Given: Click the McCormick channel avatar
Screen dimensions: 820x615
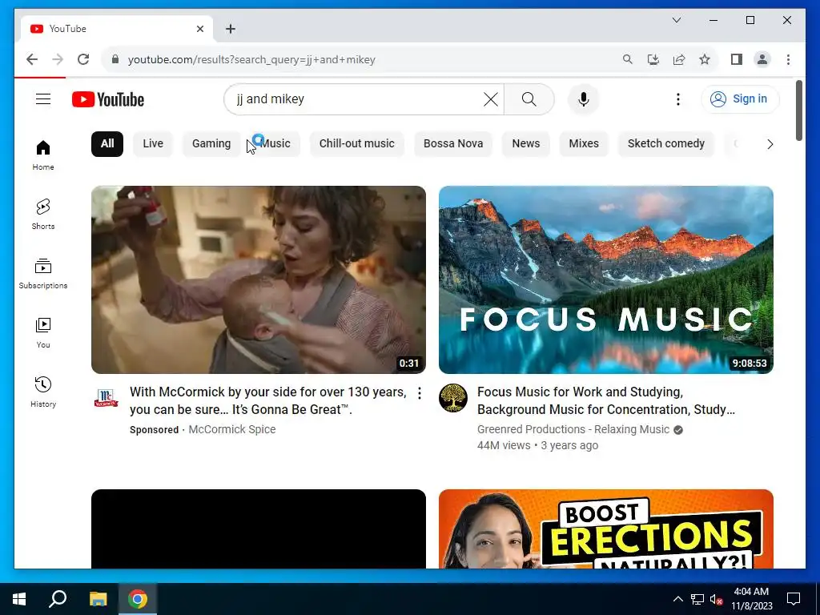Looking at the screenshot, I should (x=106, y=398).
